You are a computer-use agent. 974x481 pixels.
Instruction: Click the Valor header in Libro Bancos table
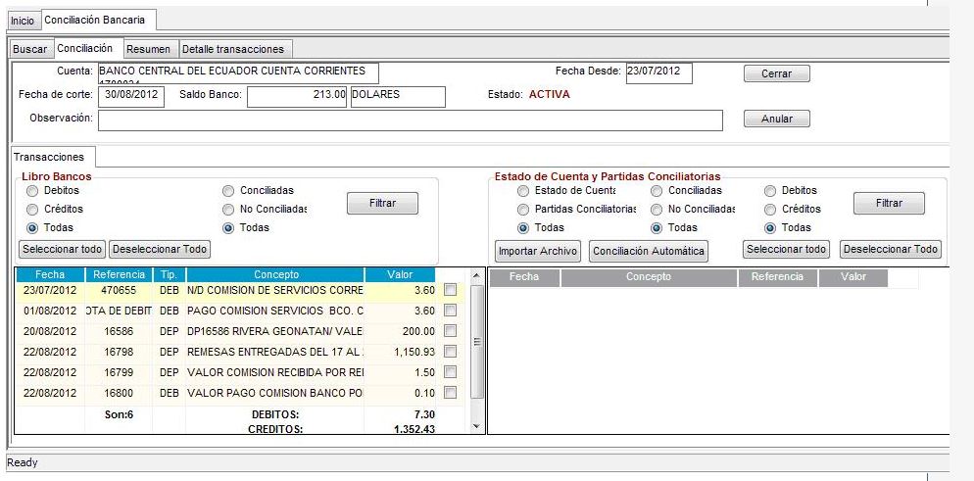coord(400,274)
